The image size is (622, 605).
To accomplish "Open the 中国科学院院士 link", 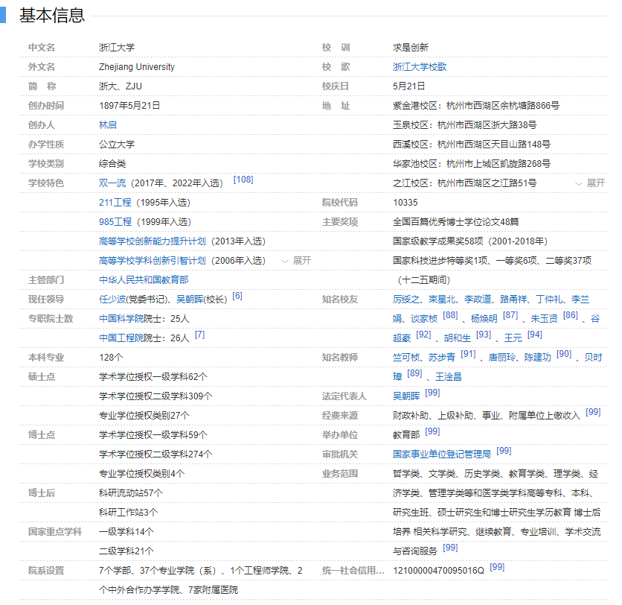I will (x=130, y=319).
